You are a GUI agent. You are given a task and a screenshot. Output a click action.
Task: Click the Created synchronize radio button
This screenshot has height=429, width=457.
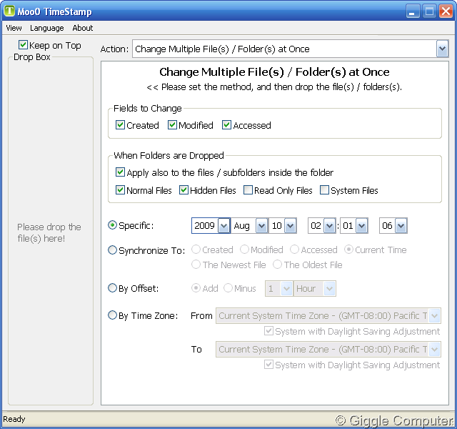click(x=196, y=250)
